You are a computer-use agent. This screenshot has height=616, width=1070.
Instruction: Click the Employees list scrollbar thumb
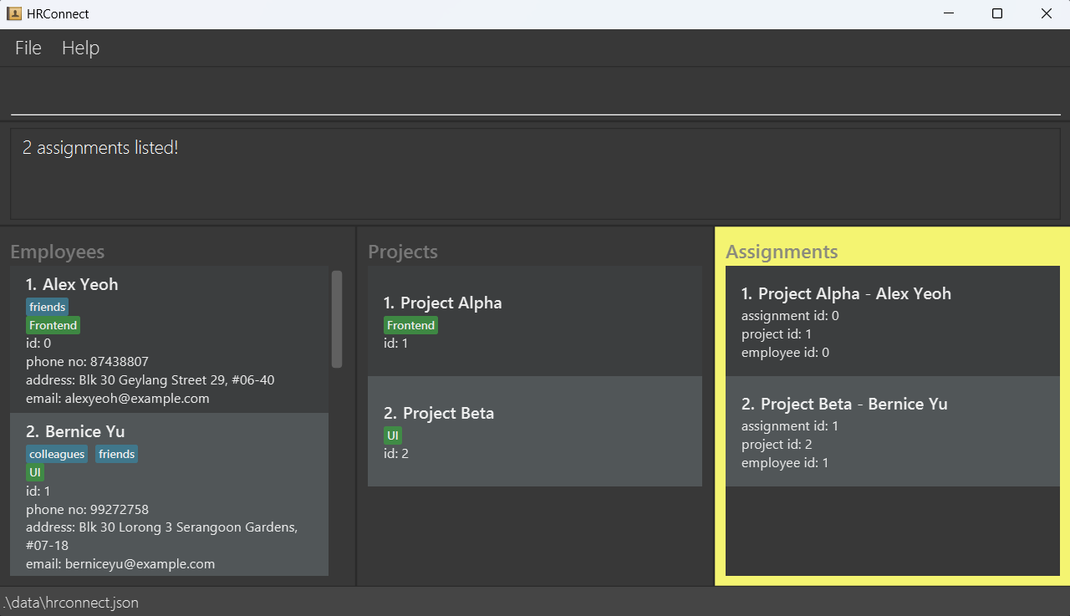point(337,319)
